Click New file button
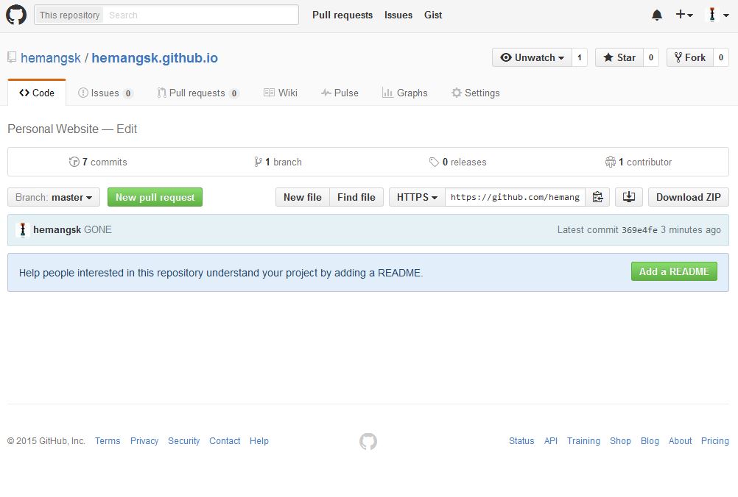The width and height of the screenshot is (738, 497). [303, 197]
